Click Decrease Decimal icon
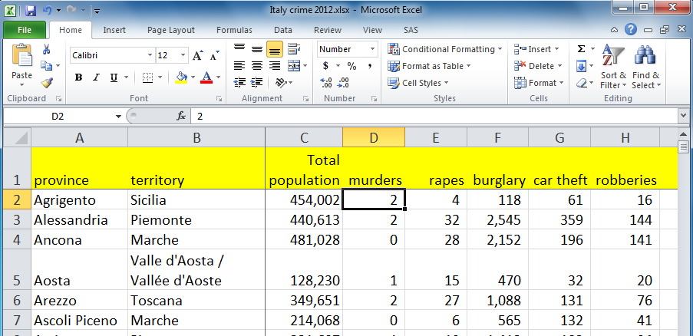Screen dimensions: 693x336 pos(342,83)
